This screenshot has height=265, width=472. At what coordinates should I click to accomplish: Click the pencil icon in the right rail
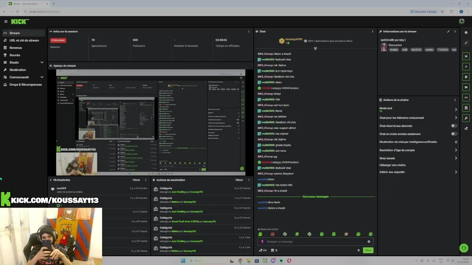point(466,43)
